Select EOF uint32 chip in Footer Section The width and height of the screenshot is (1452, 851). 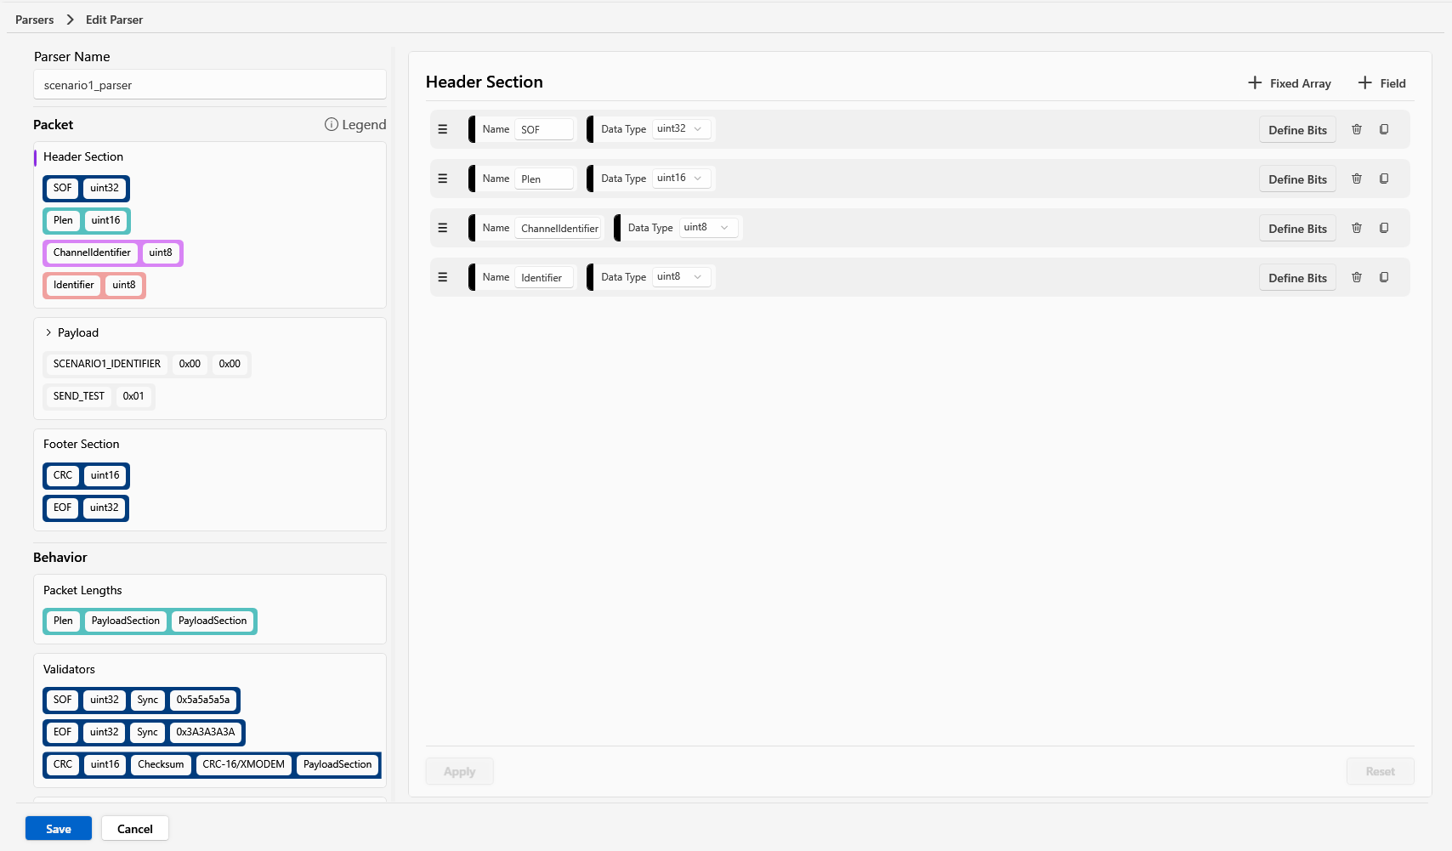[x=86, y=508]
